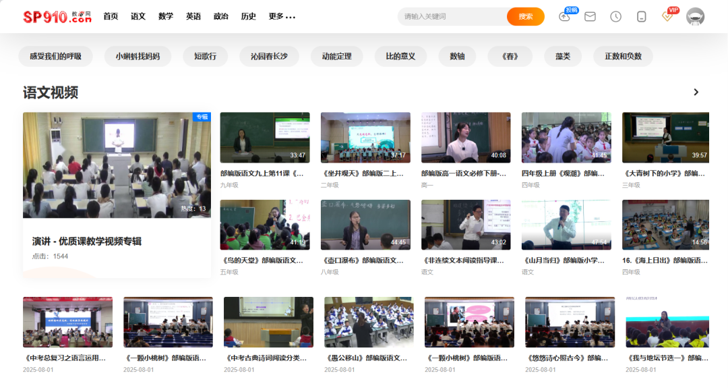Viewport: 728px width, 388px height.
Task: Play the 33:47 video thumbnail
Action: (x=265, y=138)
